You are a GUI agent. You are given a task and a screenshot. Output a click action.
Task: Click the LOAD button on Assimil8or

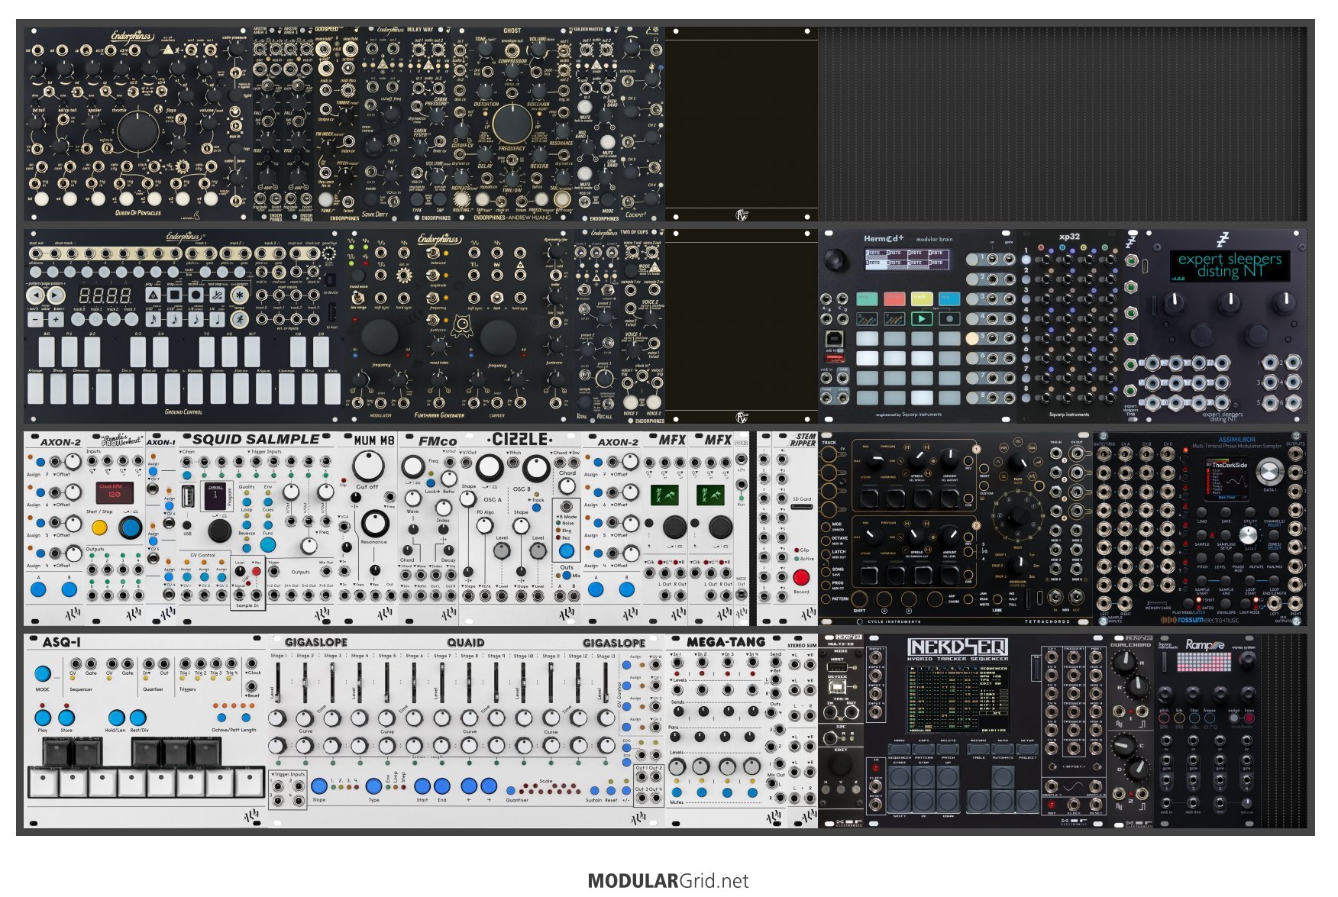1202,513
